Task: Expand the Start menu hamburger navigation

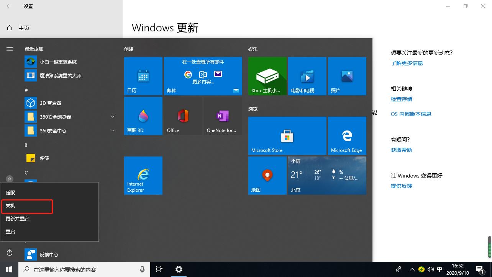Action: (x=9, y=49)
